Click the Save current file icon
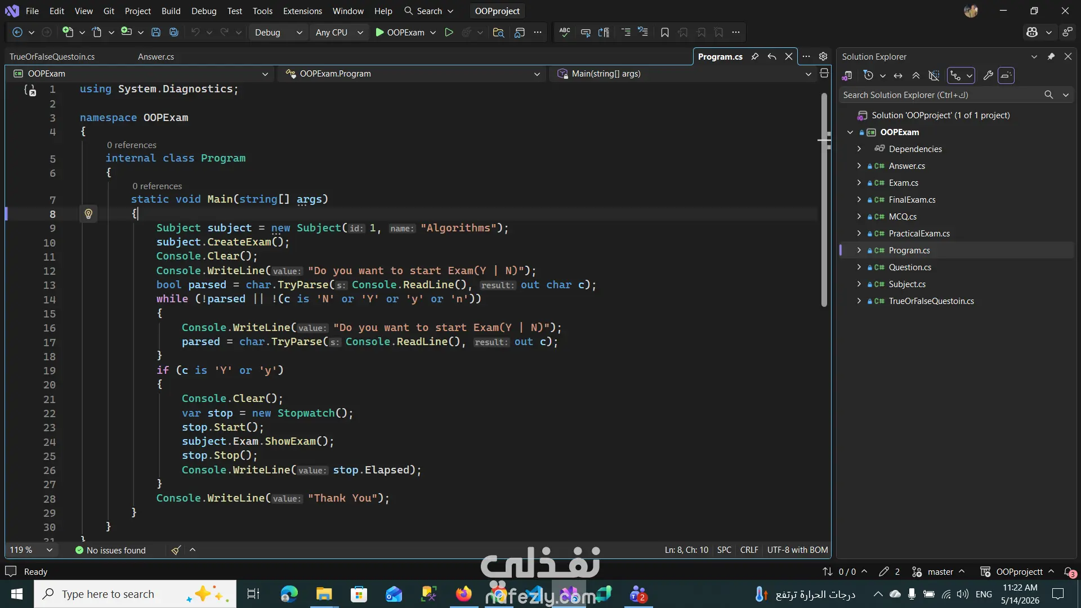Screen dimensions: 1081x608 tap(156, 33)
